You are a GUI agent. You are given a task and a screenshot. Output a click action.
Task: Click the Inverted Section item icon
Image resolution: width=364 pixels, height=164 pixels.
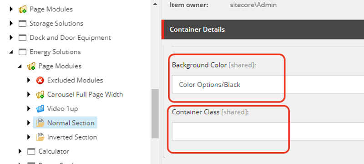pyautogui.click(x=40, y=137)
